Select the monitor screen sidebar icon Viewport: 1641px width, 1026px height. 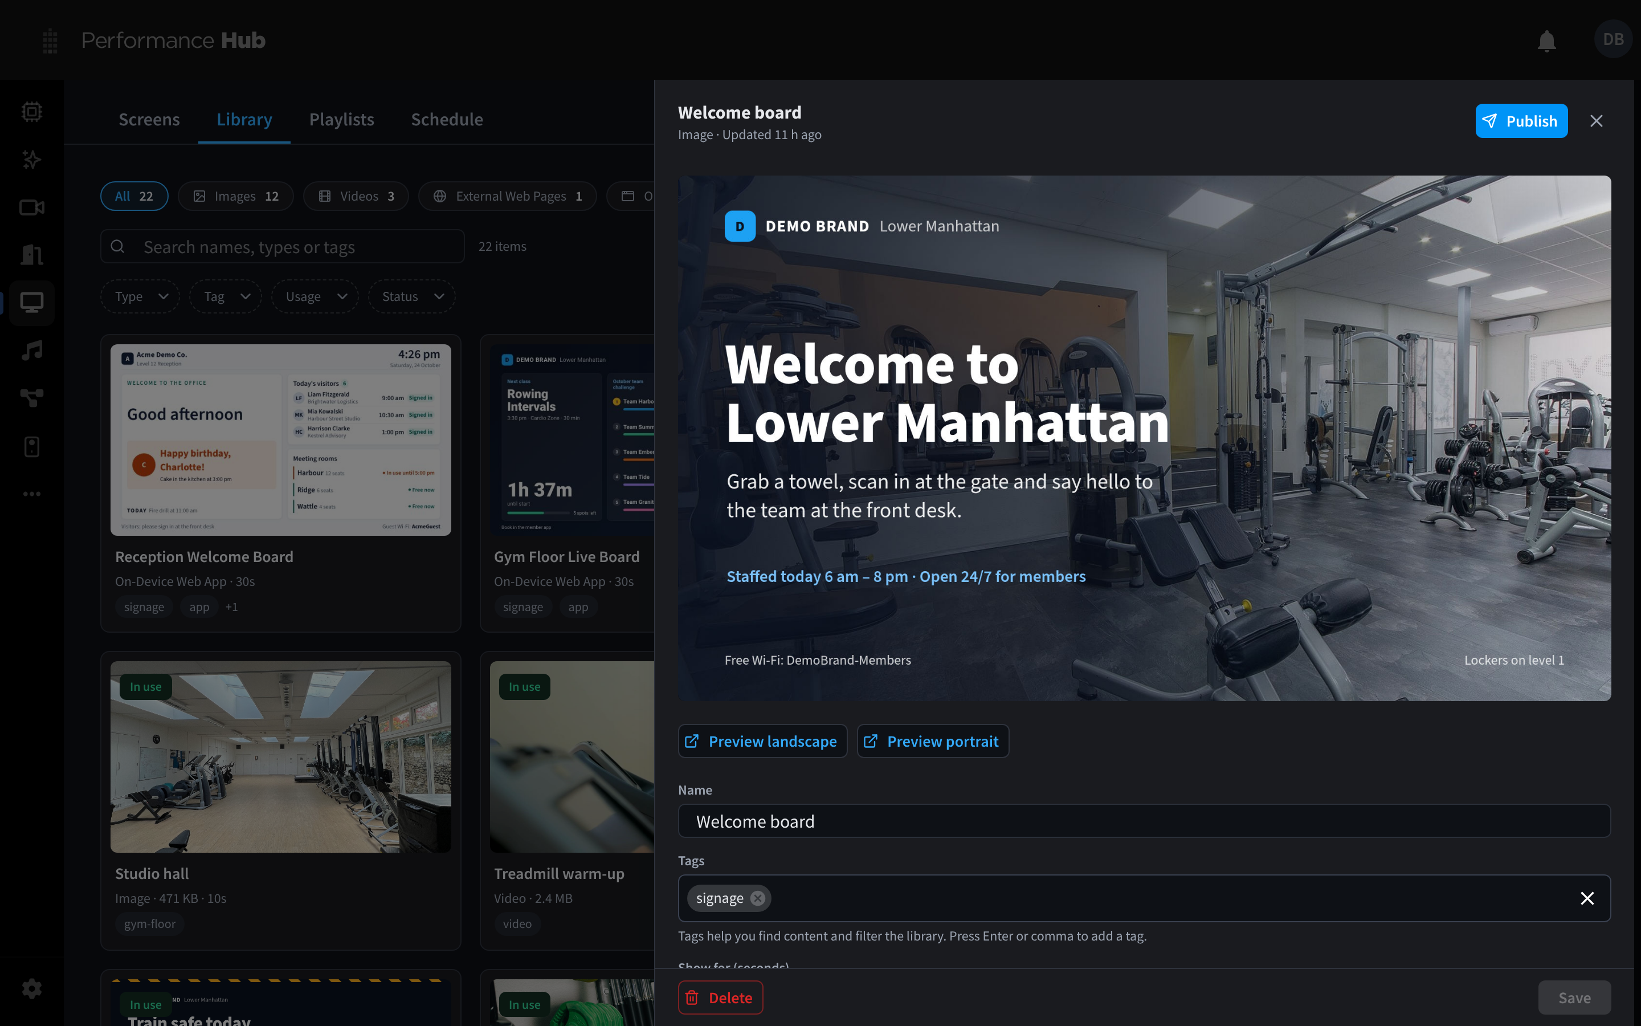click(x=32, y=303)
